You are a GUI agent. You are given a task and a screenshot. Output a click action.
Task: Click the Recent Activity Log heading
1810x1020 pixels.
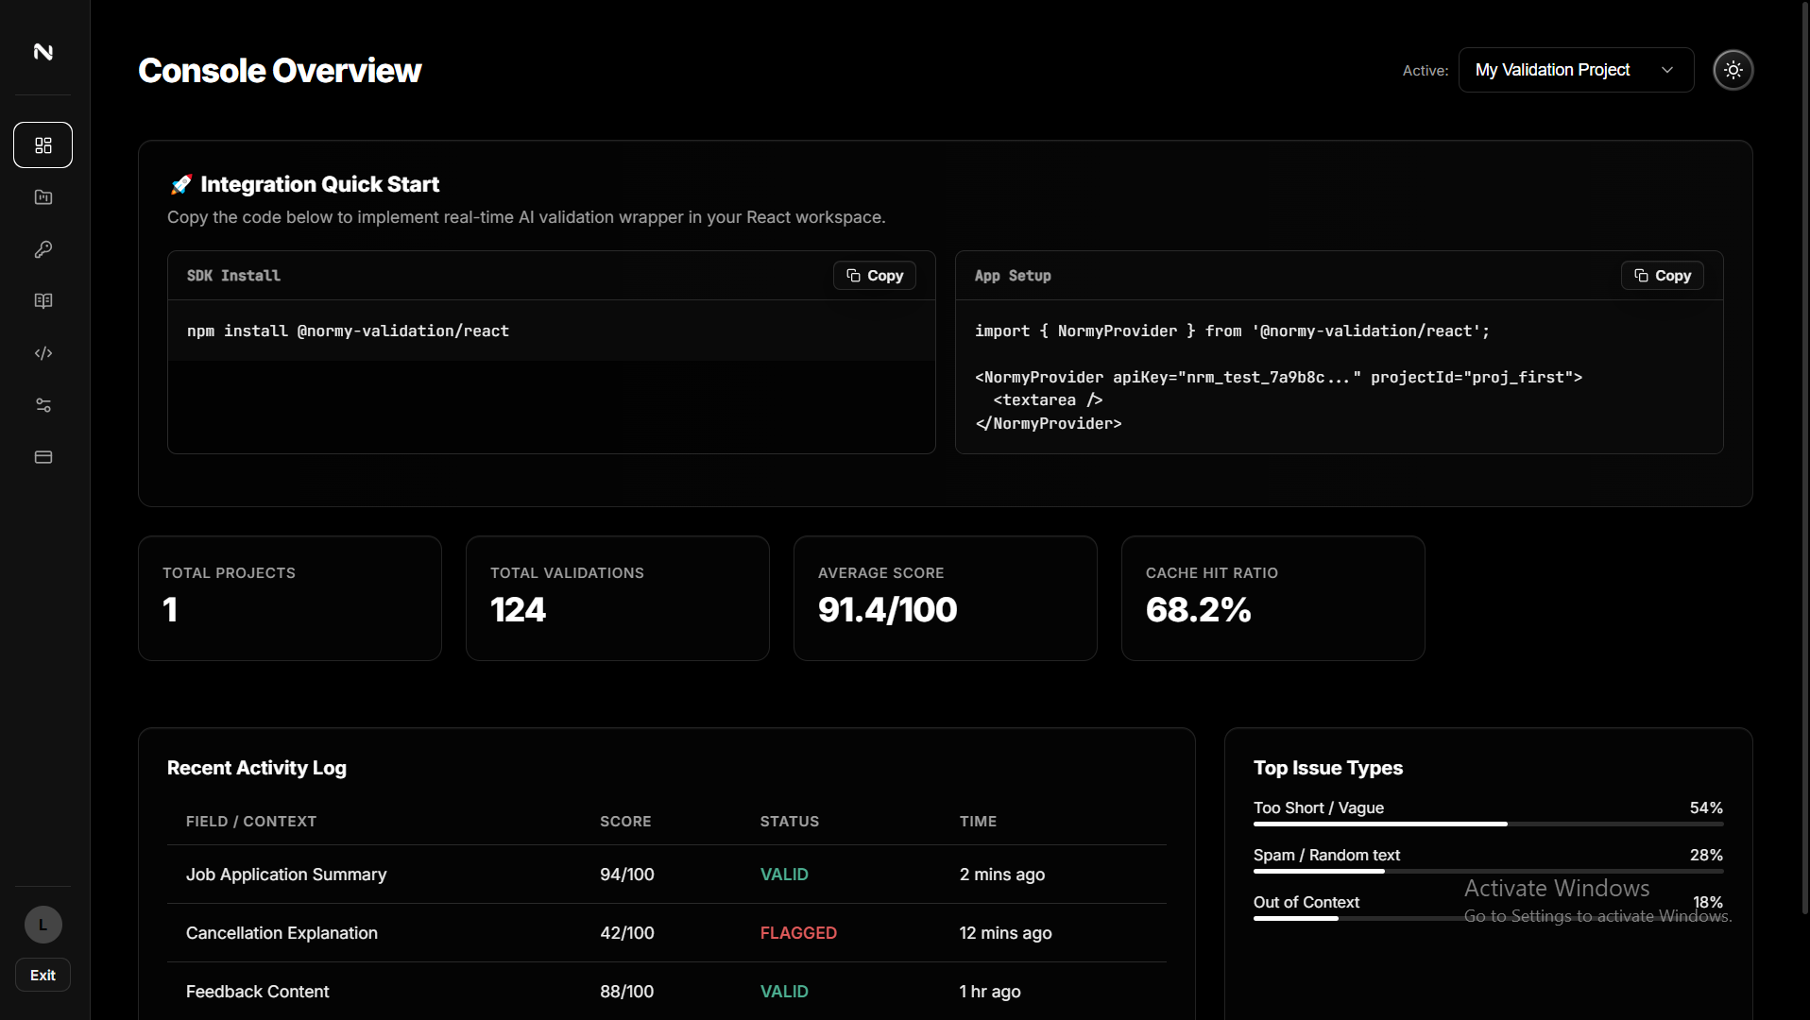pos(257,769)
